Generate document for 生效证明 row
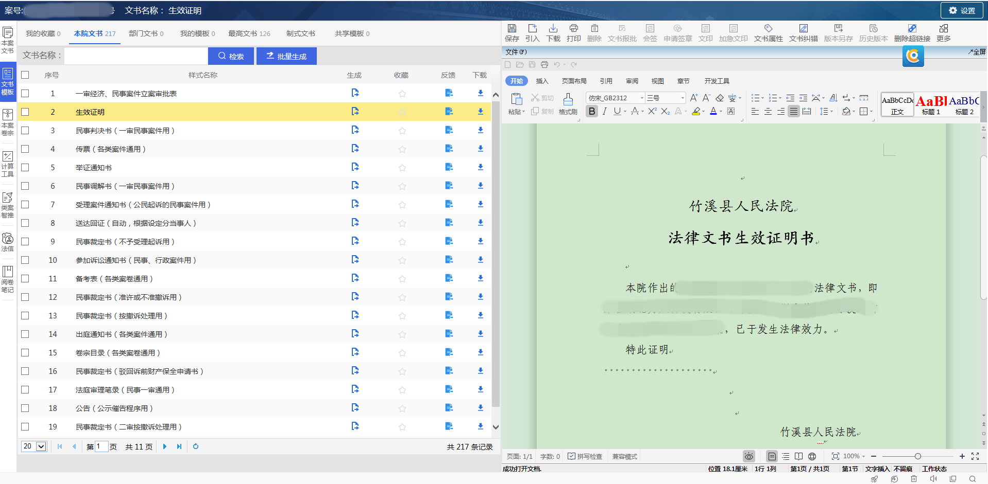Image resolution: width=988 pixels, height=484 pixels. click(355, 112)
